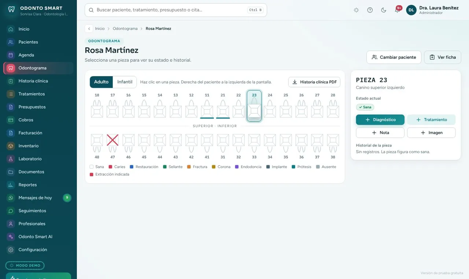Click the sparkle loader icon in header
The image size is (469, 279).
[356, 10]
